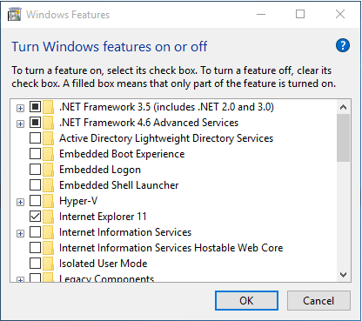Viewport: 362px width, 321px height.
Task: Close the Windows Features dialog
Action: coord(340,14)
